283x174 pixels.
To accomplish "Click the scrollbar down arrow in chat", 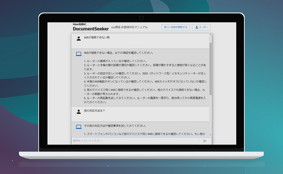I will click(x=210, y=135).
